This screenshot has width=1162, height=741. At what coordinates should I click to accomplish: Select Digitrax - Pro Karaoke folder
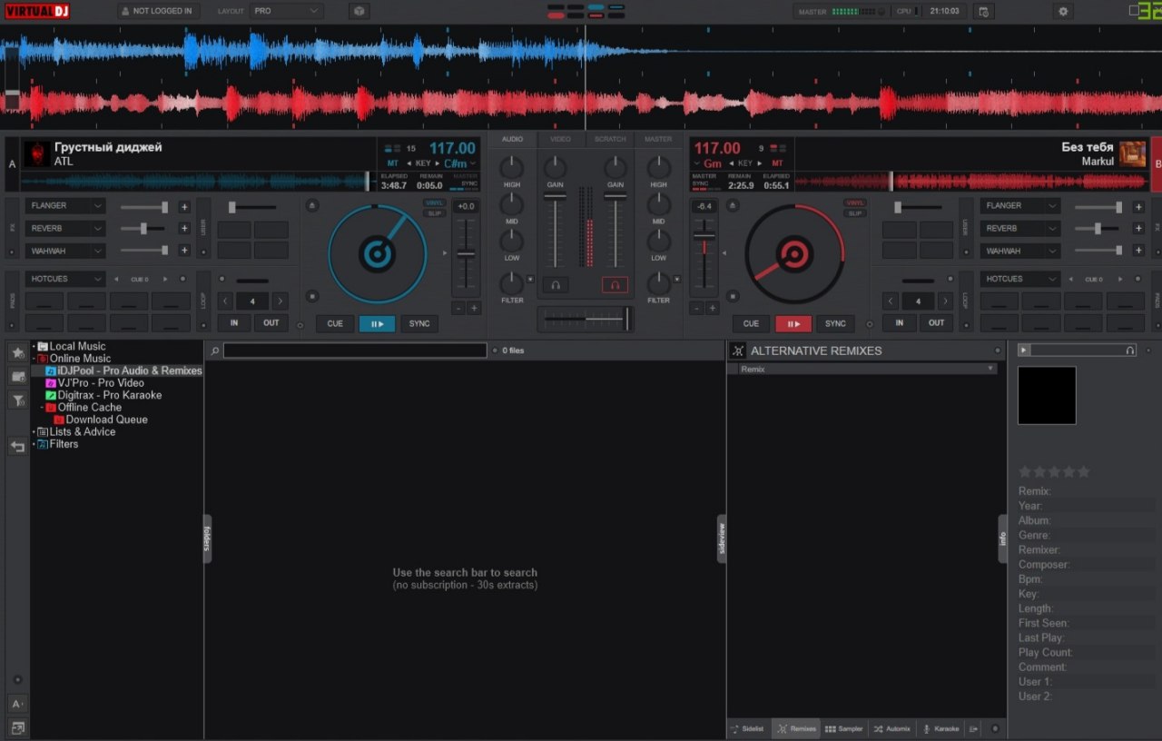point(103,395)
